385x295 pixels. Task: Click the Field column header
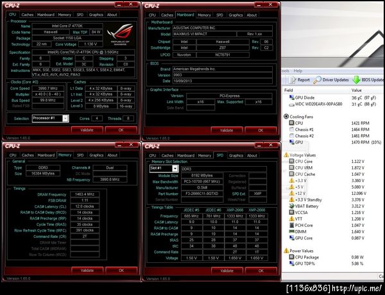point(289,90)
